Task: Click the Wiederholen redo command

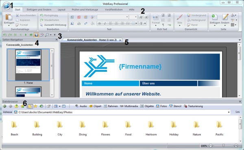Action: pos(50,20)
